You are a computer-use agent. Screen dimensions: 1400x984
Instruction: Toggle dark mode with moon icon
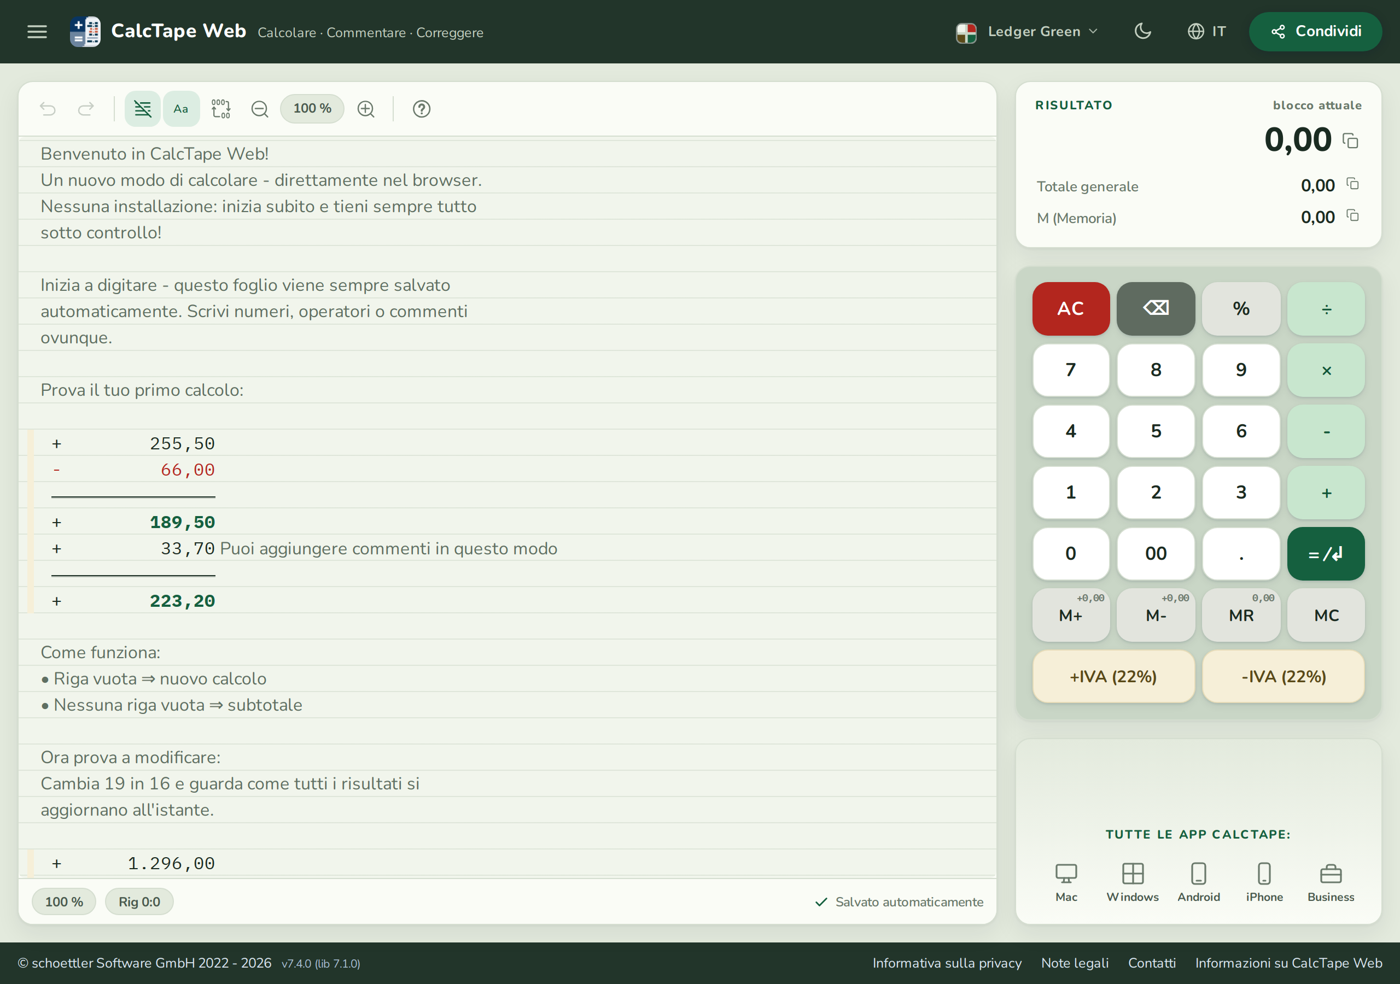[1142, 31]
